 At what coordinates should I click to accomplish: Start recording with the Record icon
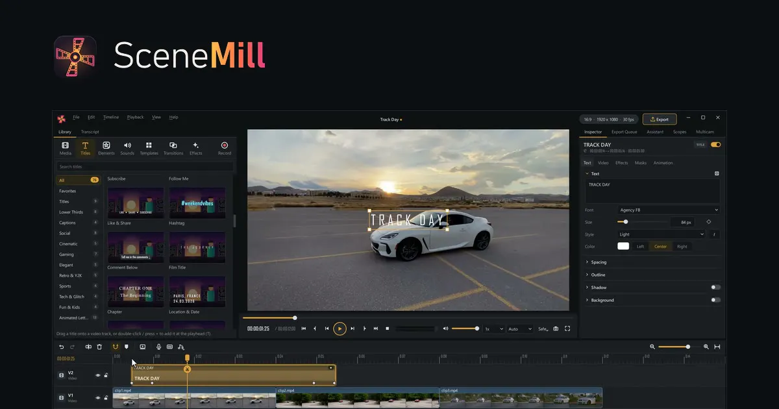pyautogui.click(x=225, y=148)
